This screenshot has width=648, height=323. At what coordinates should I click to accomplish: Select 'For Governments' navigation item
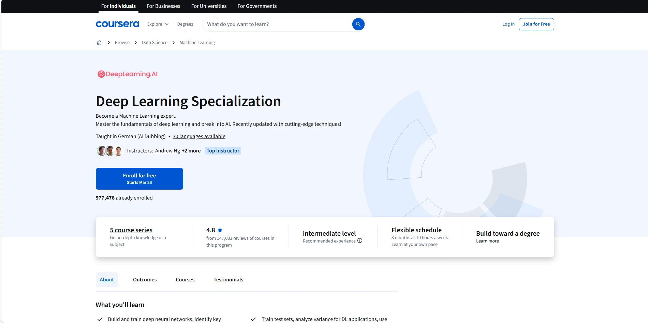click(x=257, y=6)
